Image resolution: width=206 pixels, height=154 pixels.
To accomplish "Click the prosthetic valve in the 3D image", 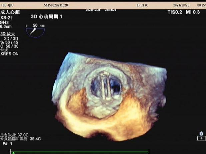I will click(x=107, y=88).
